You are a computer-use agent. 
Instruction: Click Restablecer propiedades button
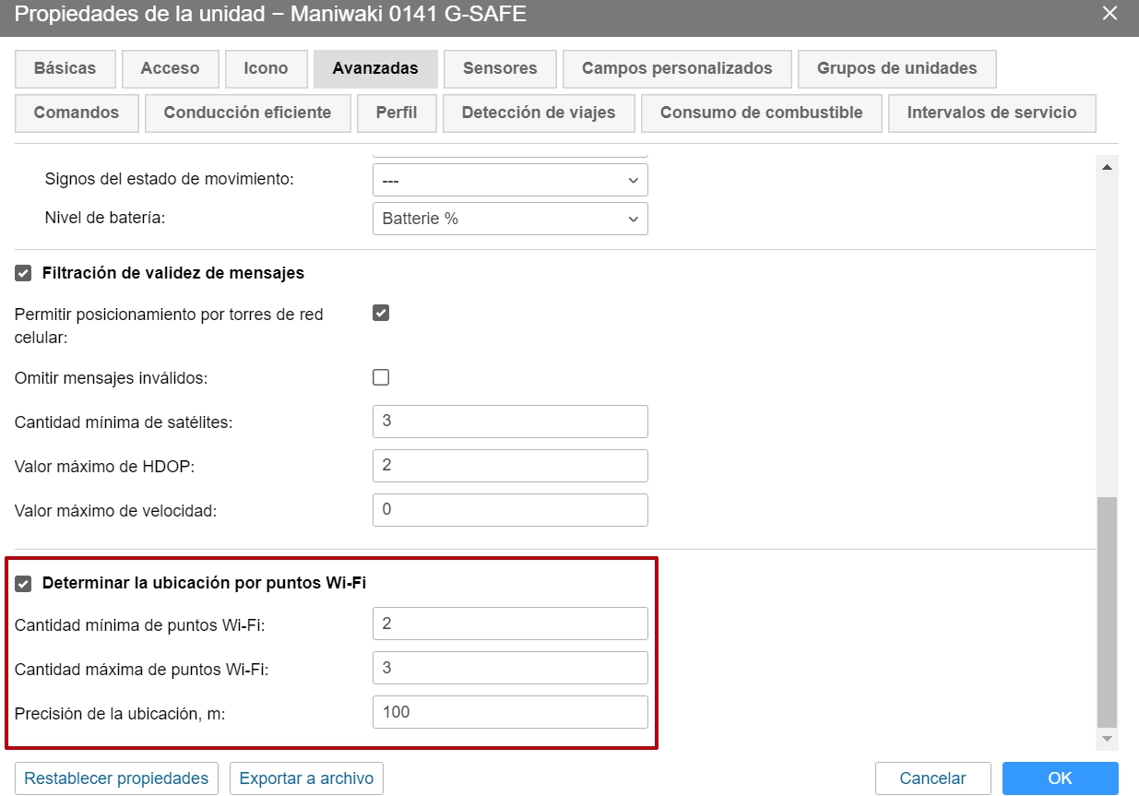point(116,778)
